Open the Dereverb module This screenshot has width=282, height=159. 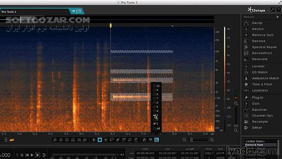[259, 59]
